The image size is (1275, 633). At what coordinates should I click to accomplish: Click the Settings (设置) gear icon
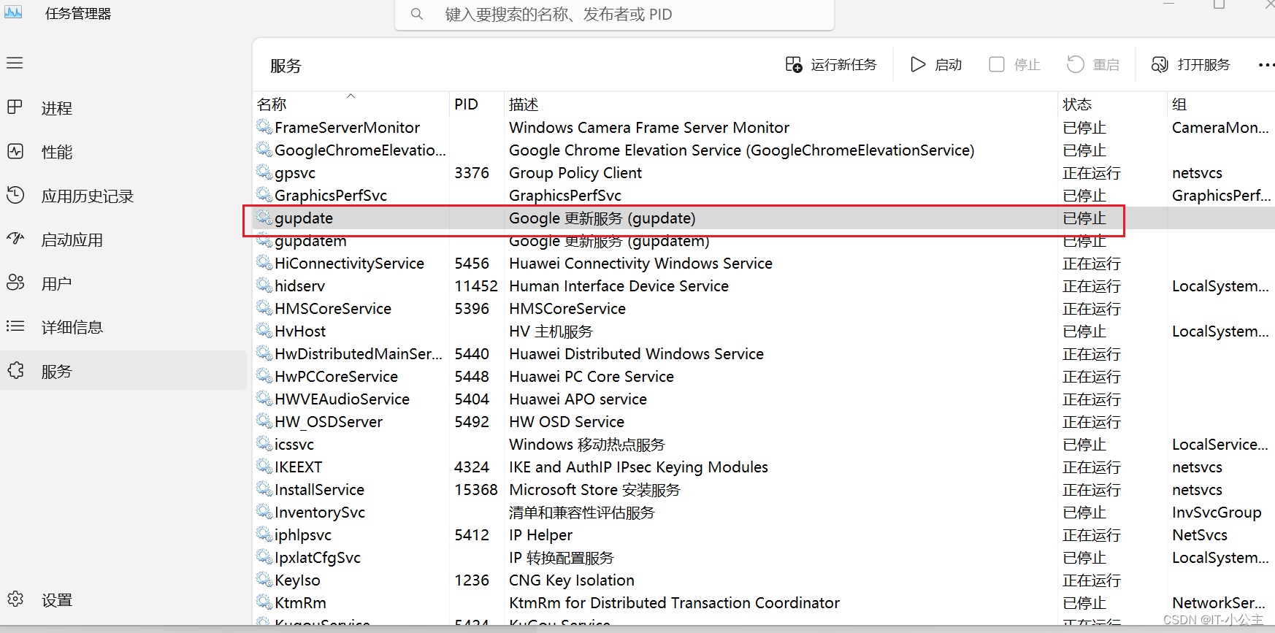[x=15, y=599]
